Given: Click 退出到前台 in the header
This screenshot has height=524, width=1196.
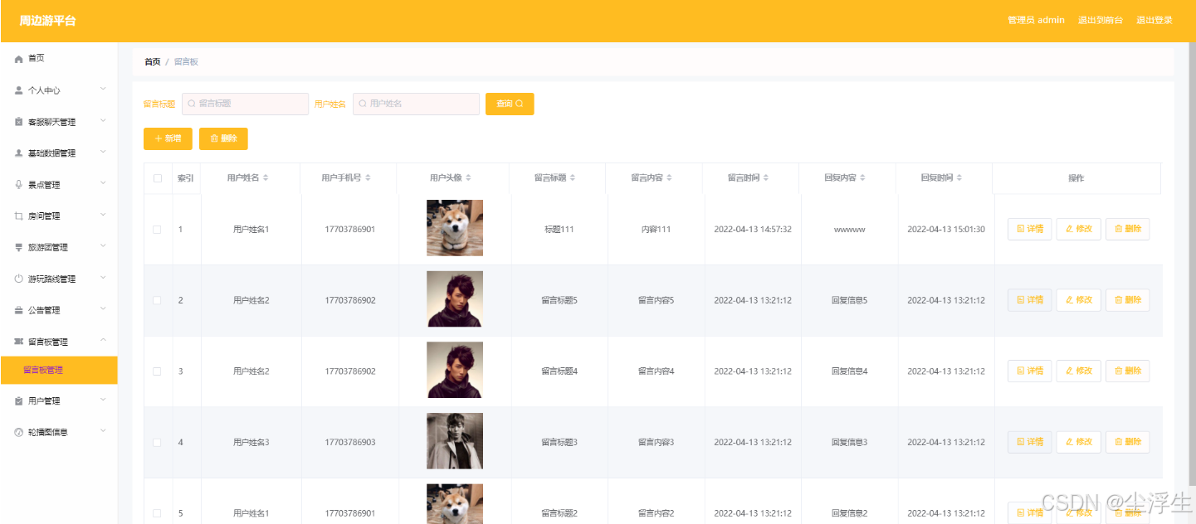Looking at the screenshot, I should point(1100,21).
